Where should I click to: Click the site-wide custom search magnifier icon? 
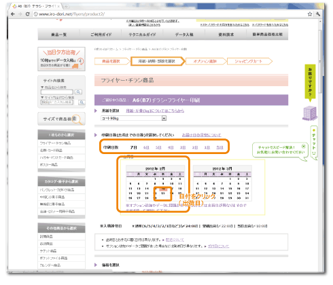(x=82, y=102)
